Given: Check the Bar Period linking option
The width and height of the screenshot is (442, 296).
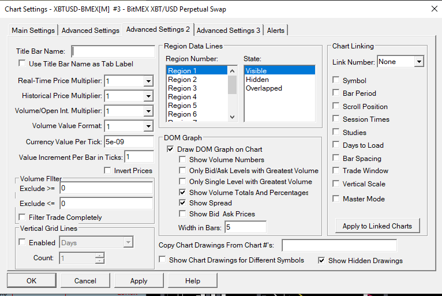Looking at the screenshot, I should click(336, 93).
